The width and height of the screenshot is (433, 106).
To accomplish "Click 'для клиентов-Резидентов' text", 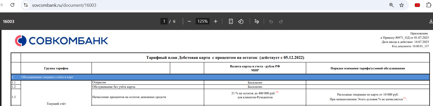I will (255, 97).
